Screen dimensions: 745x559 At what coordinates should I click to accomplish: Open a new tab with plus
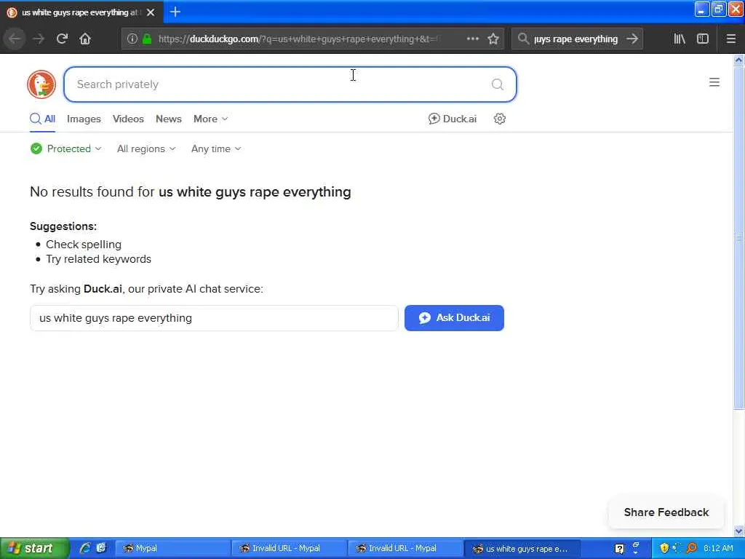pyautogui.click(x=175, y=12)
